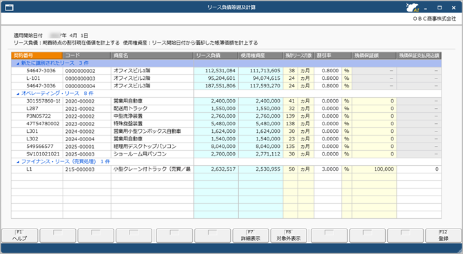Select the オフィスビル1階 asset name cell
This screenshot has height=254, width=463.
(x=152, y=71)
